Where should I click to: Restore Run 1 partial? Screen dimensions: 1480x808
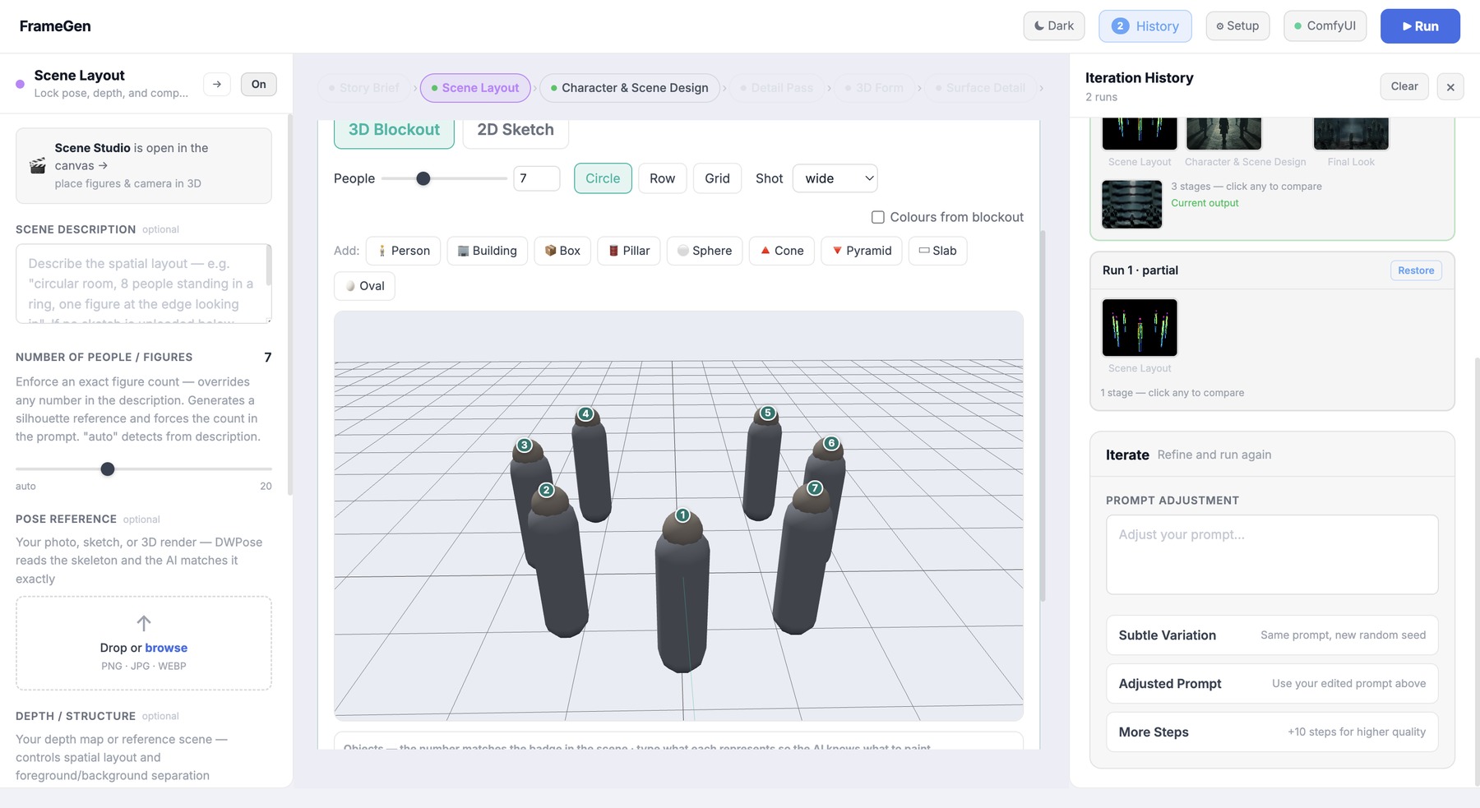coord(1416,270)
